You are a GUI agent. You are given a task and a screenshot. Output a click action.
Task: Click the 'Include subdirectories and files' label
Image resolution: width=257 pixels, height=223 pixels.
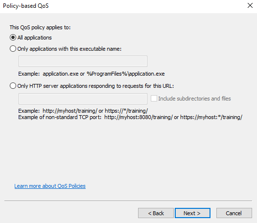(194, 99)
